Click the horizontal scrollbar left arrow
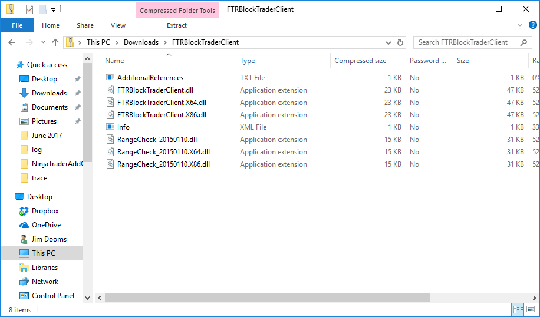The image size is (540, 317). tap(100, 298)
